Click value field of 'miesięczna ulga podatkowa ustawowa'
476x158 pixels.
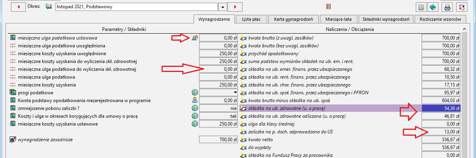219,38
